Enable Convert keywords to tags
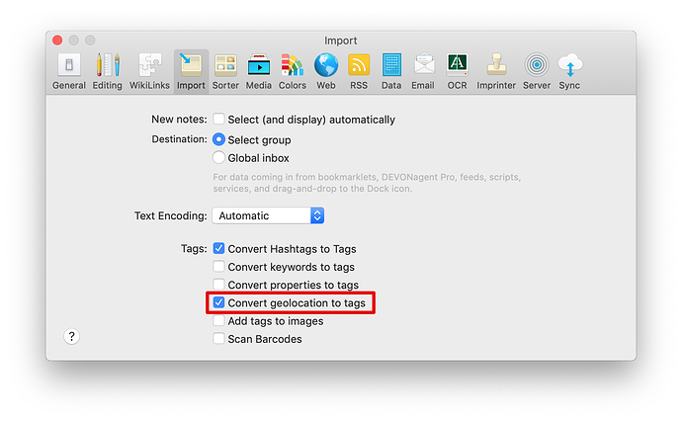The width and height of the screenshot is (682, 421). click(218, 266)
